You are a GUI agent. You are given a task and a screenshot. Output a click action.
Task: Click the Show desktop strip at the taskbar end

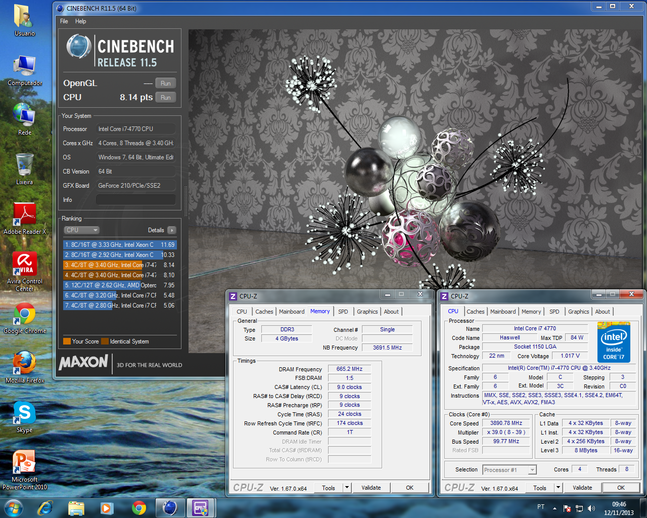[x=643, y=508]
